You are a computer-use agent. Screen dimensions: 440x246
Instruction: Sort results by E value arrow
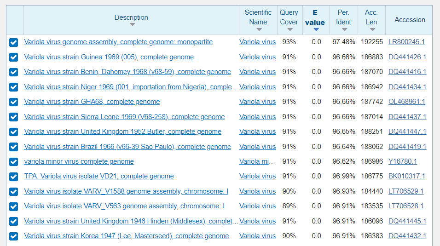click(x=316, y=29)
